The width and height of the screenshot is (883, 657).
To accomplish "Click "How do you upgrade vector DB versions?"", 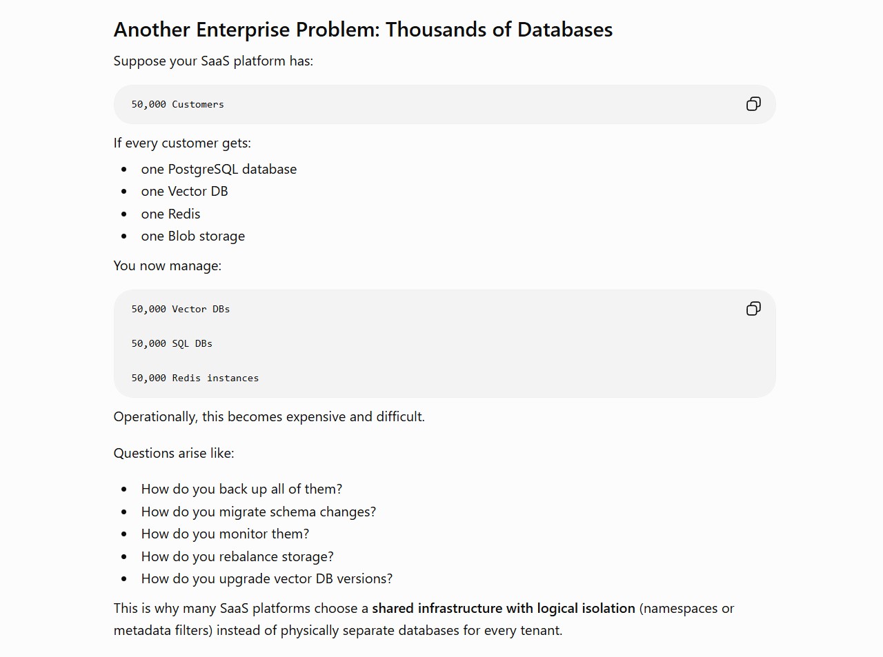I will pos(267,579).
